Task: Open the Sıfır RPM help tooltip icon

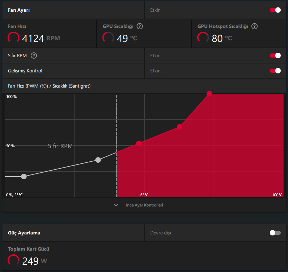Action: [x=34, y=56]
